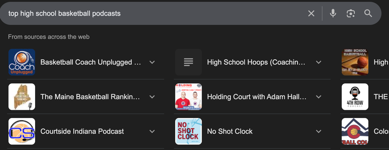Screen dimensions: 389x150
Task: Expand the High School Hoops entry chevron
Action: tap(319, 62)
